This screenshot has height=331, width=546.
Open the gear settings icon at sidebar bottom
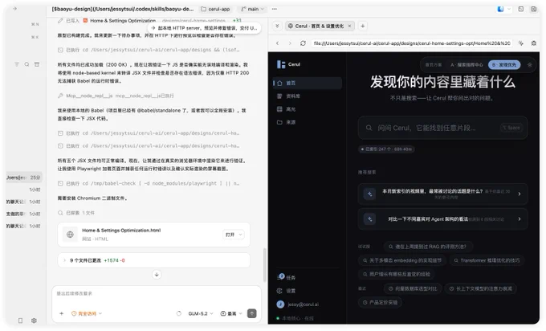pyautogui.click(x=34, y=321)
